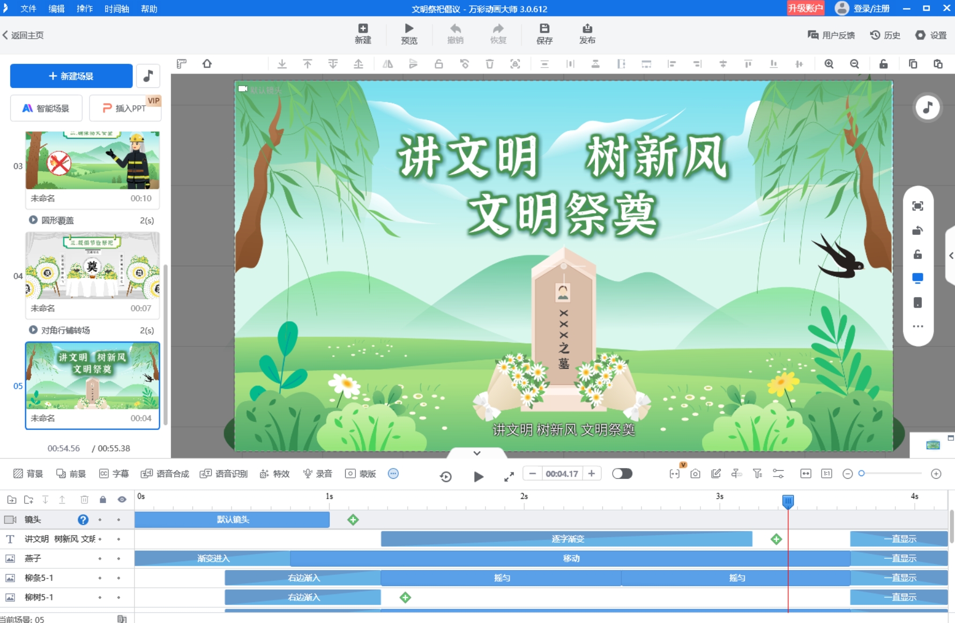This screenshot has width=955, height=623.
Task: Click 升级账户 upgrade button
Action: [805, 8]
